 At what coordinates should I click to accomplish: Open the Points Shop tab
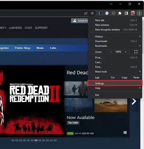[22, 48]
